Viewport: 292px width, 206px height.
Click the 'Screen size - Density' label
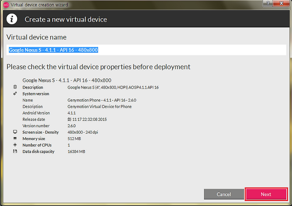click(x=41, y=132)
